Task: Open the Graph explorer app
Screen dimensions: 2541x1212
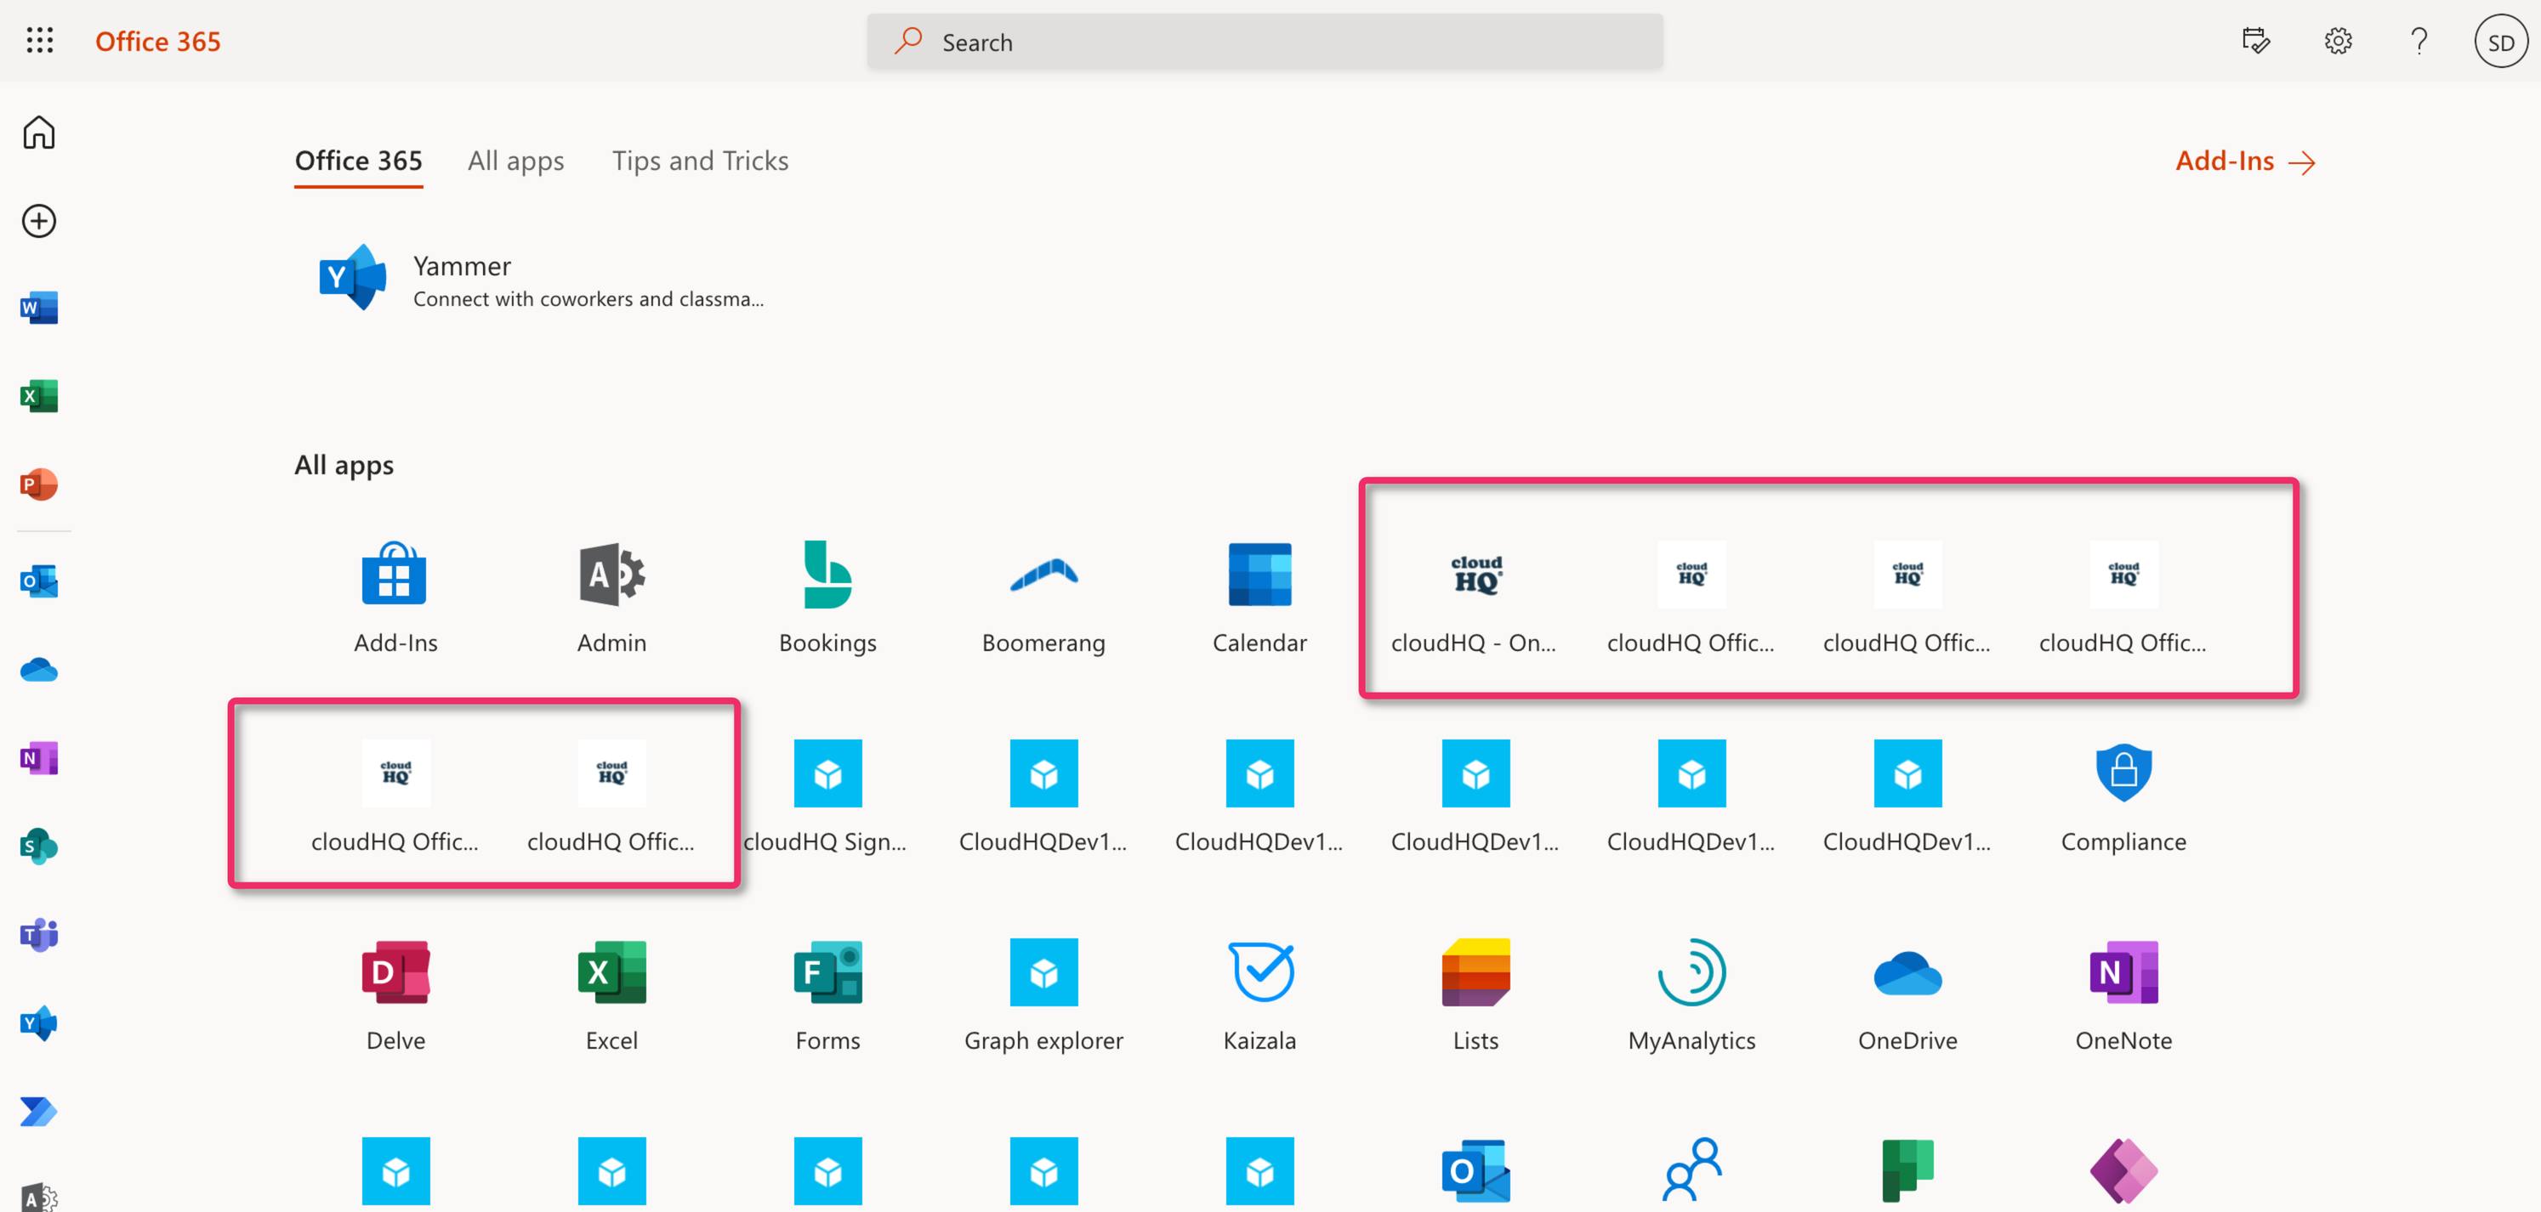Action: click(x=1043, y=996)
